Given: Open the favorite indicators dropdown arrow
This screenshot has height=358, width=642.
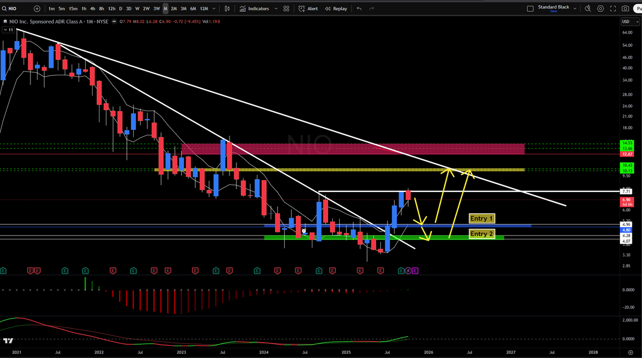Looking at the screenshot, I should coord(276,9).
